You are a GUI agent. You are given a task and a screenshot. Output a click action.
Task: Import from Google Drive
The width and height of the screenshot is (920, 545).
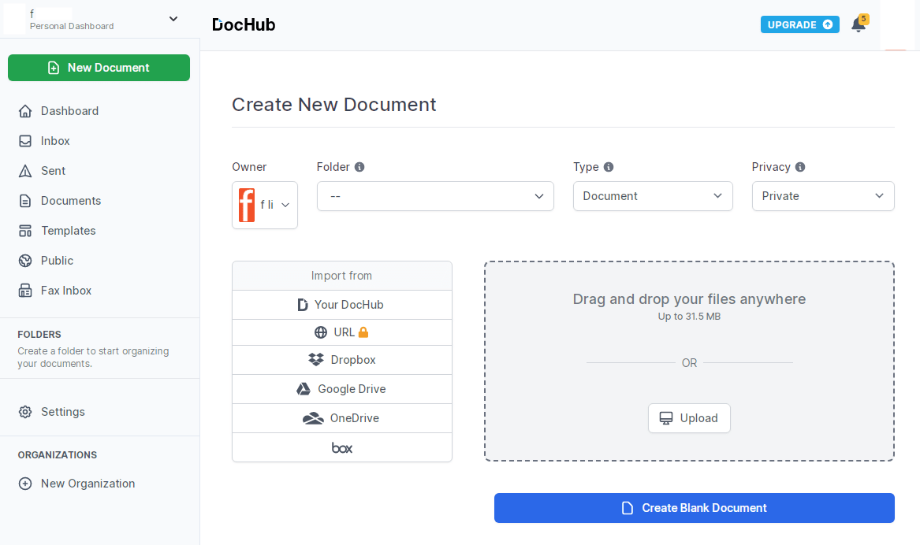[x=342, y=389]
